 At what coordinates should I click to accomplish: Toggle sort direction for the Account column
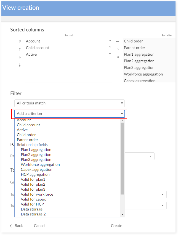pyautogui.click(x=110, y=40)
